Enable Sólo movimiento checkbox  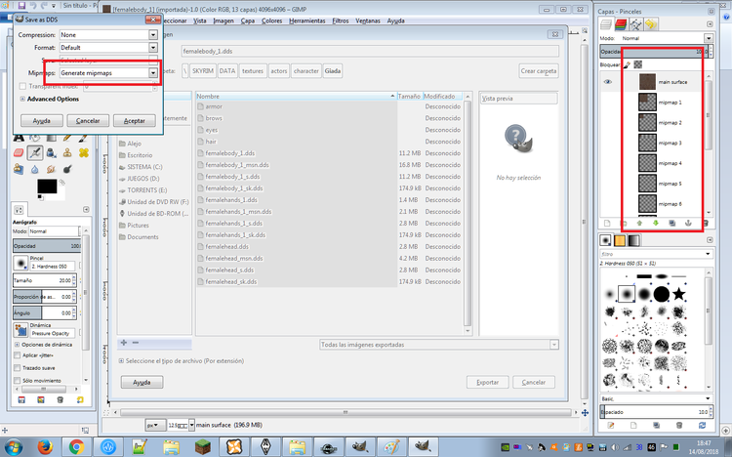[18, 381]
